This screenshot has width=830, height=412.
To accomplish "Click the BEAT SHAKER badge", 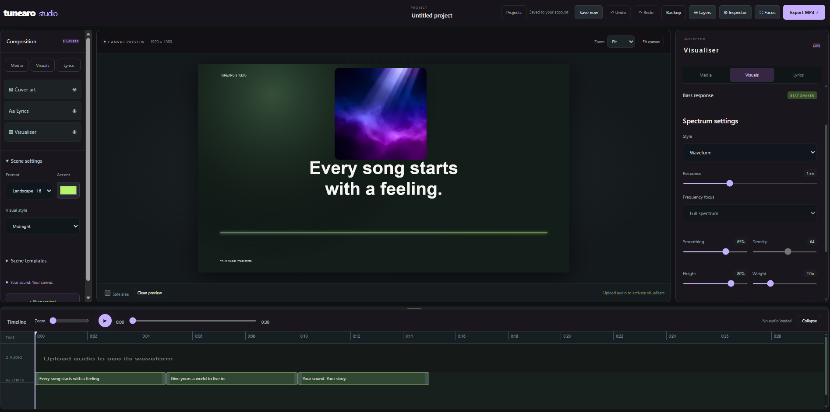I will 802,95.
